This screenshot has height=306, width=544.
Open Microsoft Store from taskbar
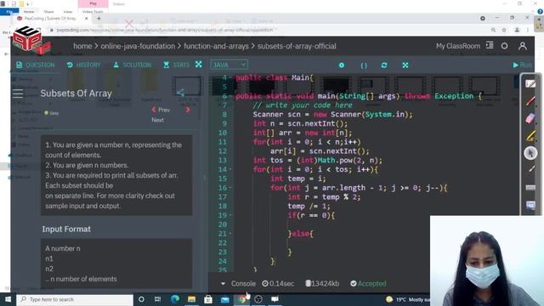(208, 299)
